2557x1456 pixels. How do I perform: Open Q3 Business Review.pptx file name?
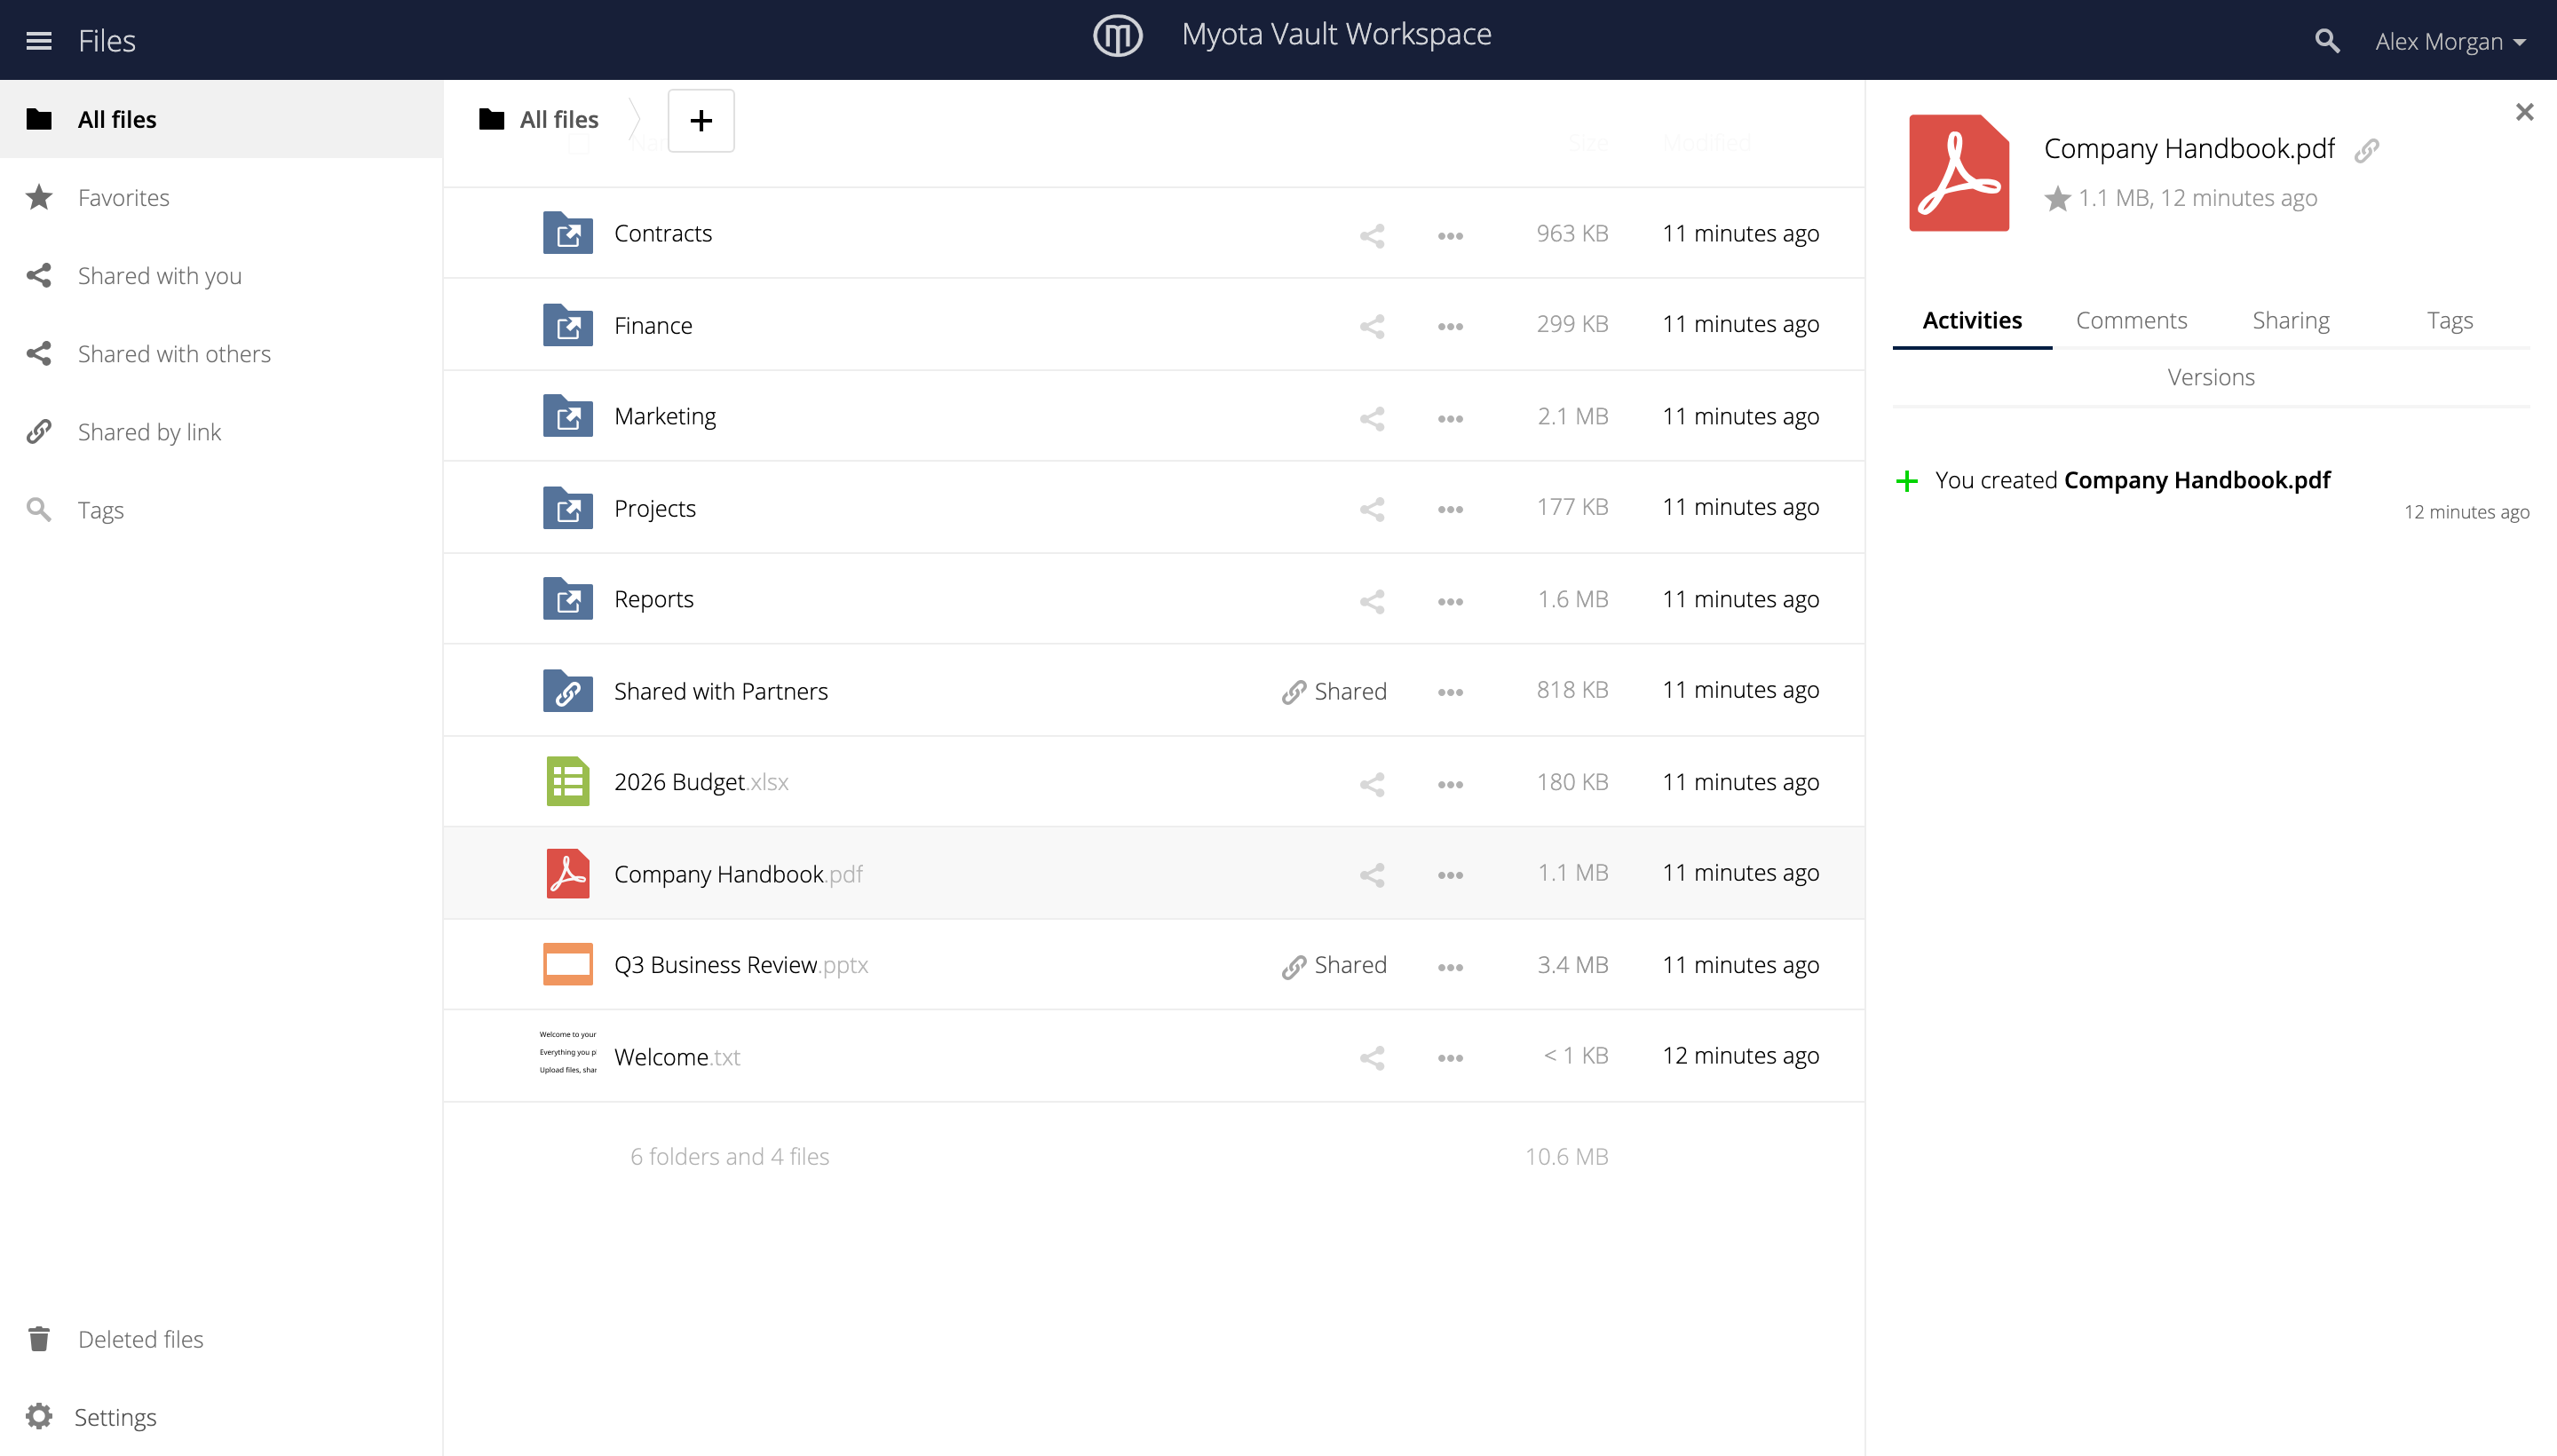click(x=741, y=965)
